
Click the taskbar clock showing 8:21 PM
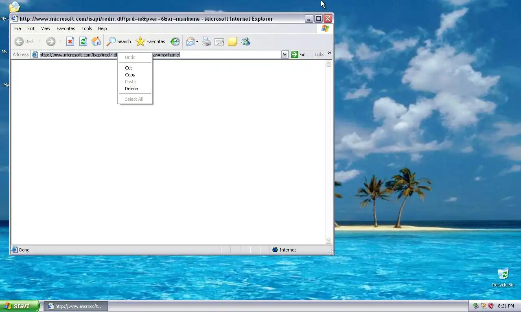(x=506, y=306)
